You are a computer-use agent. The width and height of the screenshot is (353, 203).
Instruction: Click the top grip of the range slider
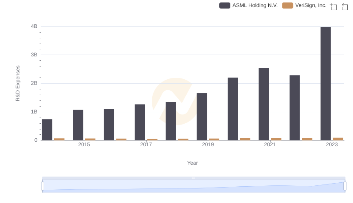194,178
